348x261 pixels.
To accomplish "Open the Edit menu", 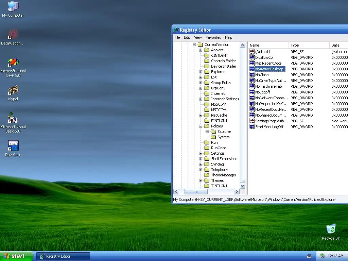I will [x=187, y=37].
